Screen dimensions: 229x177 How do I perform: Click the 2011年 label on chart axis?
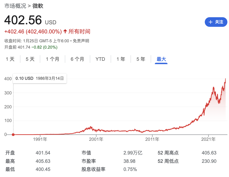(x=152, y=139)
